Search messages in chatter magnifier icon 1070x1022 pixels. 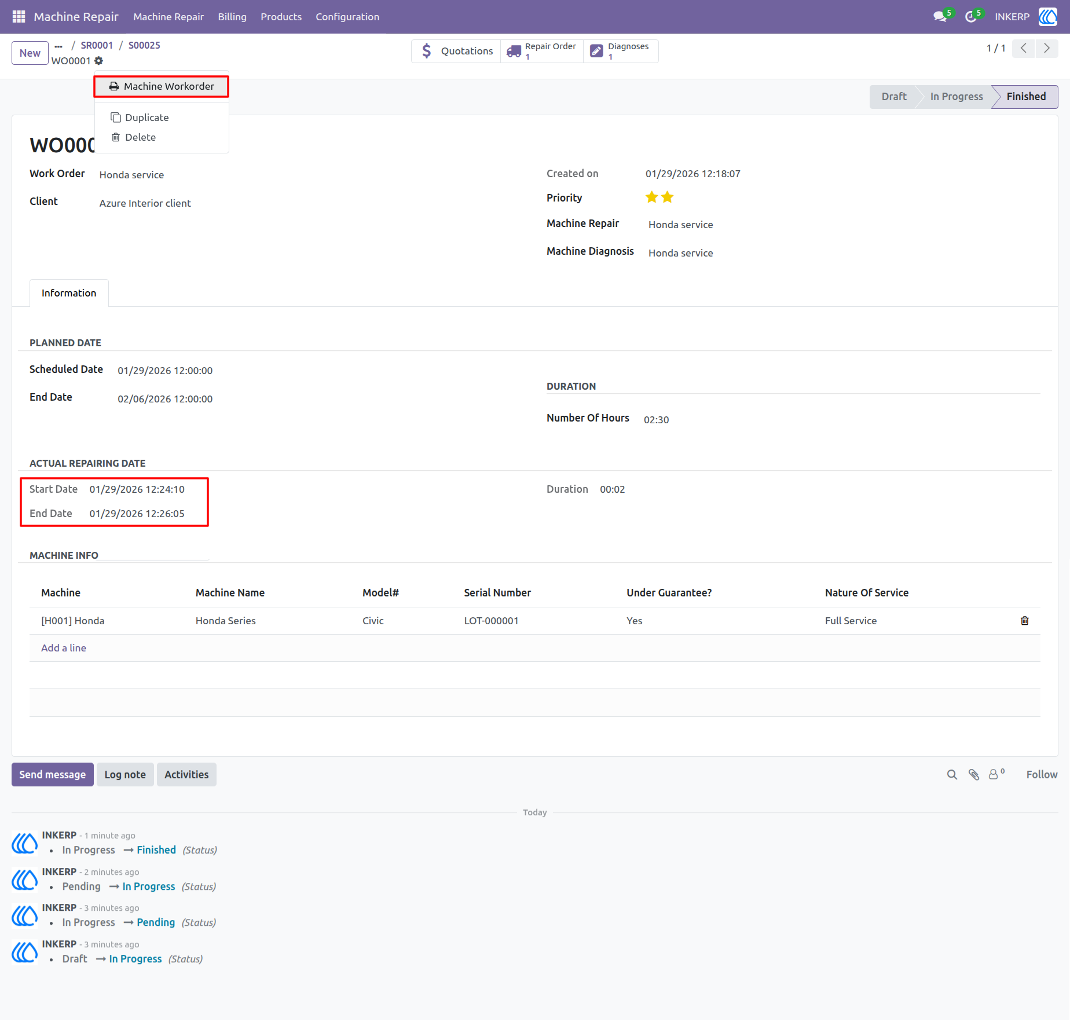point(952,775)
